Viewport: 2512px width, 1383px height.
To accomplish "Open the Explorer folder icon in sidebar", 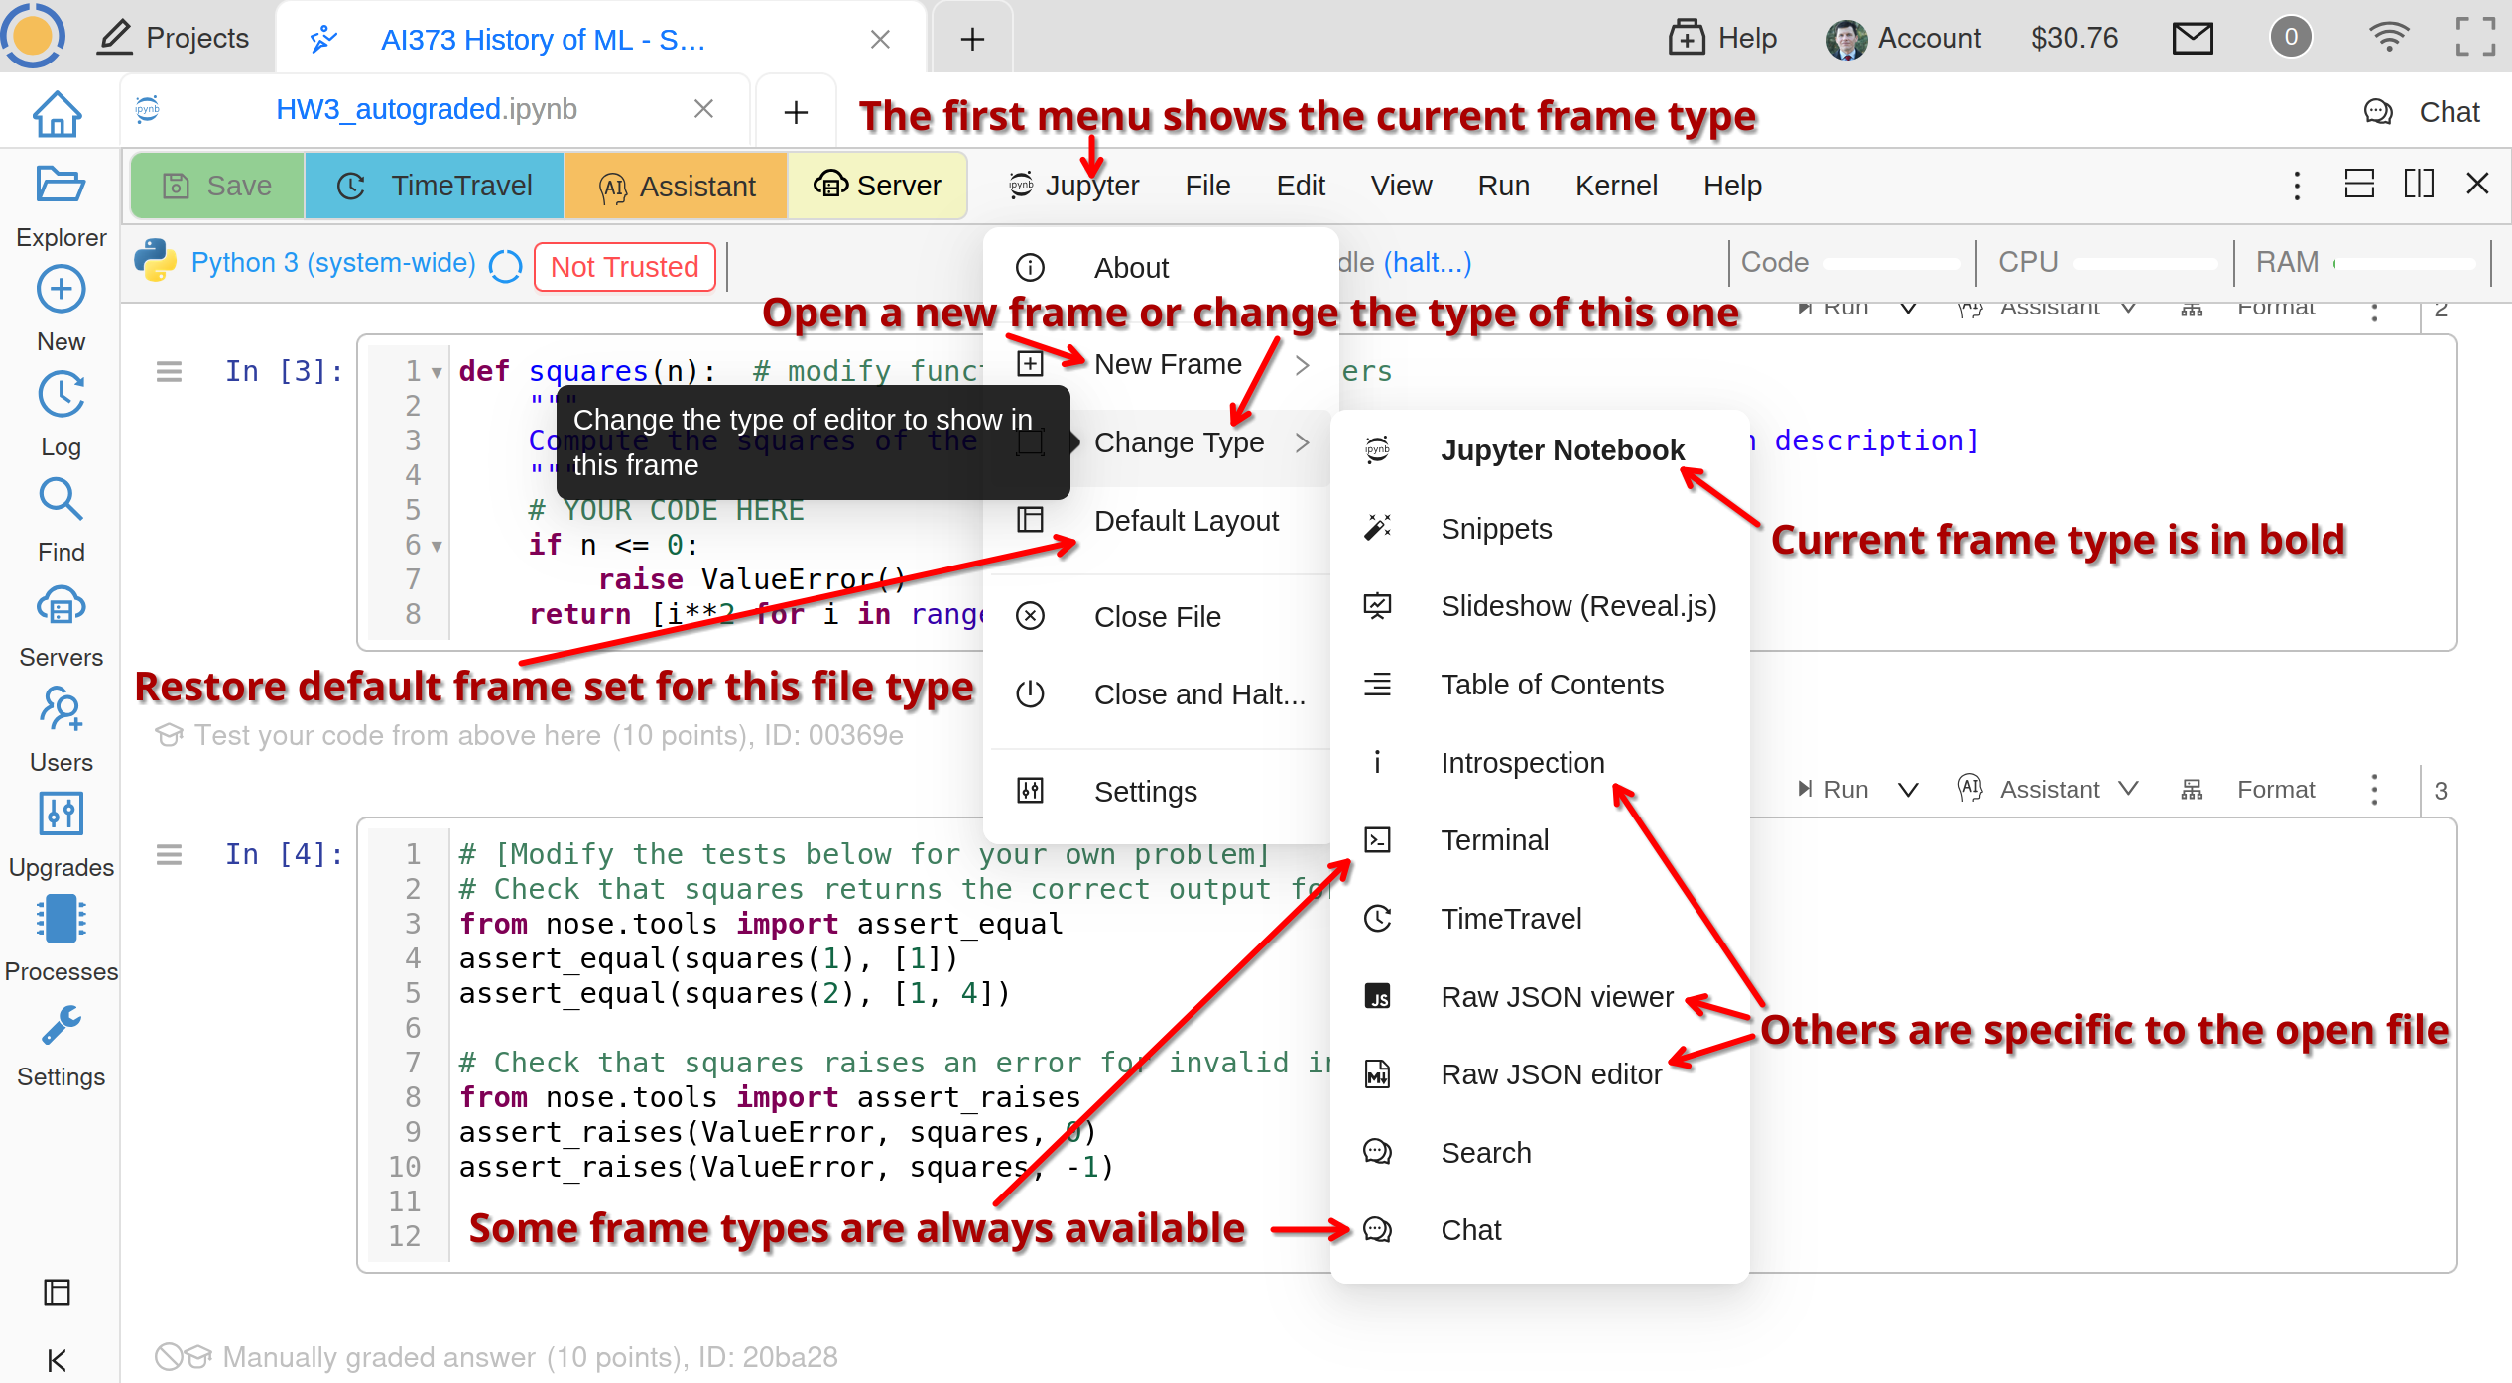I will coord(61,187).
